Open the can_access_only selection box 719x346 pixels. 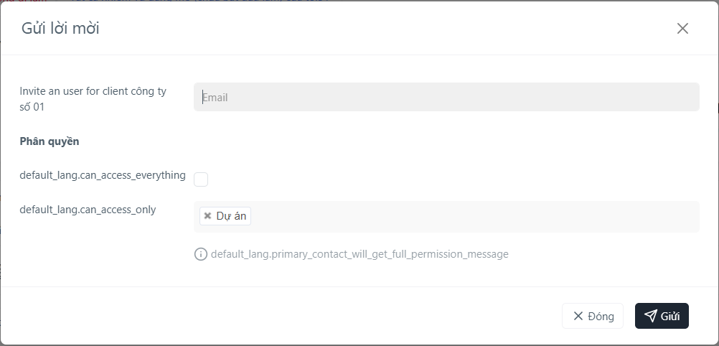[446, 217]
